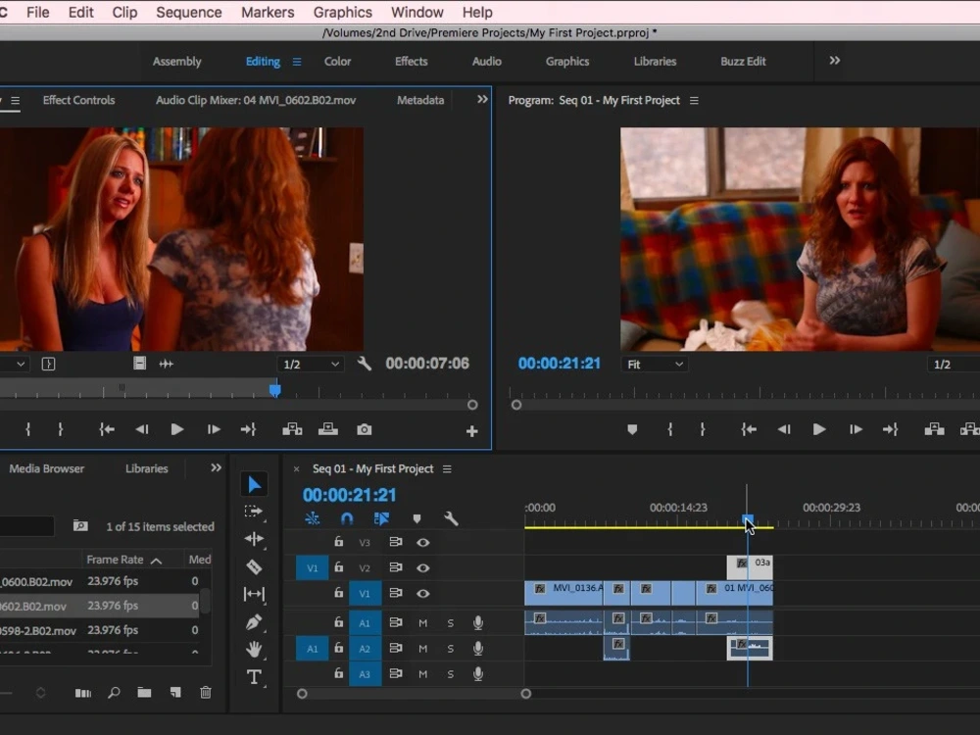Image resolution: width=980 pixels, height=735 pixels.
Task: Click New Item icon in Project panel
Action: [175, 693]
